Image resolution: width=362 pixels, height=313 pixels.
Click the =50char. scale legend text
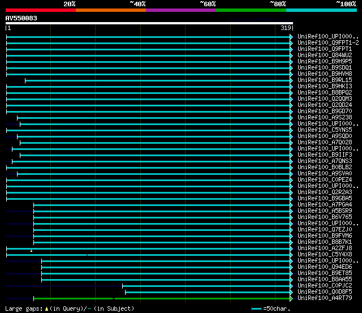[277, 309]
